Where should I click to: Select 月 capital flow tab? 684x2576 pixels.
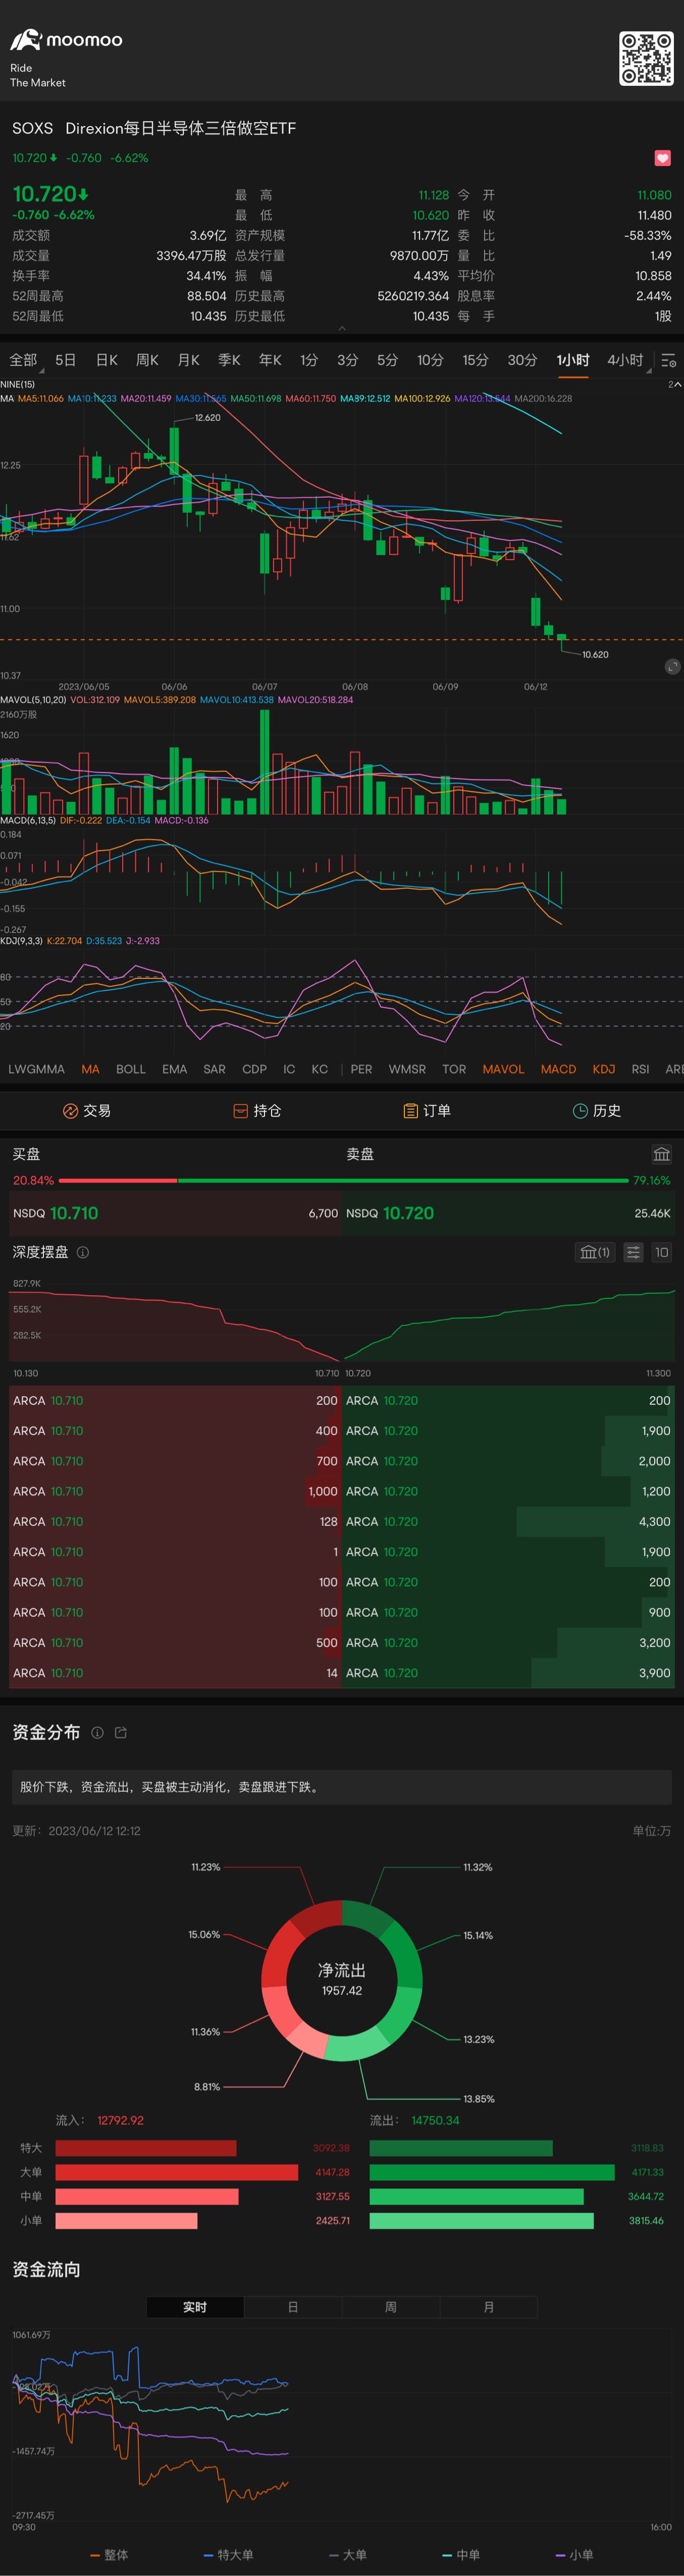click(x=489, y=2307)
